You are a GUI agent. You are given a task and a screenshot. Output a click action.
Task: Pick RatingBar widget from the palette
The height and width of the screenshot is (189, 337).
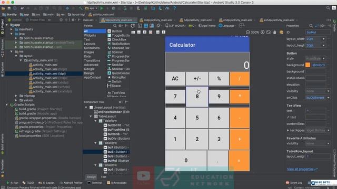point(116,77)
